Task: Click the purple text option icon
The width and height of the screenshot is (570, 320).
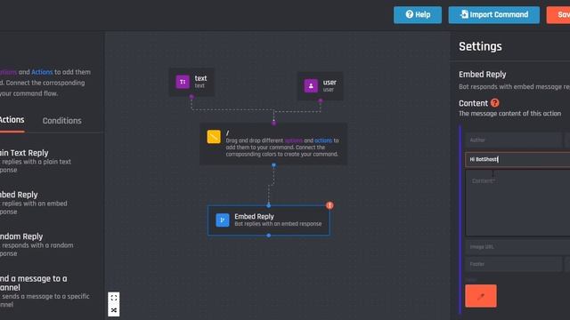Action: [x=183, y=82]
